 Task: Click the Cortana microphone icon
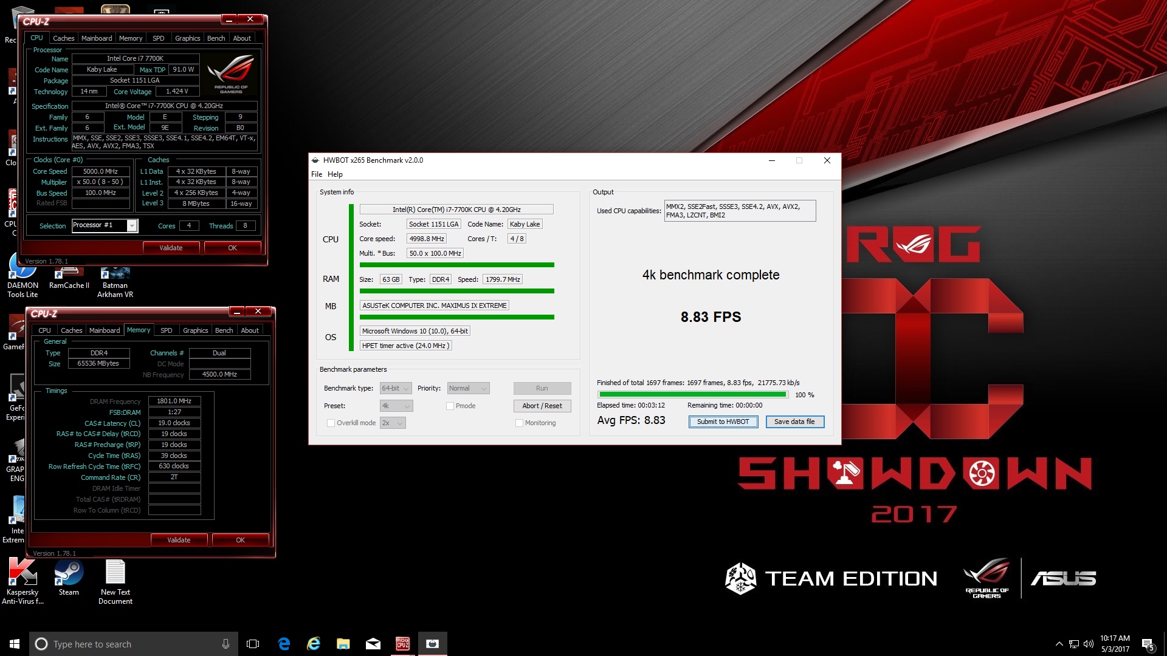point(225,644)
